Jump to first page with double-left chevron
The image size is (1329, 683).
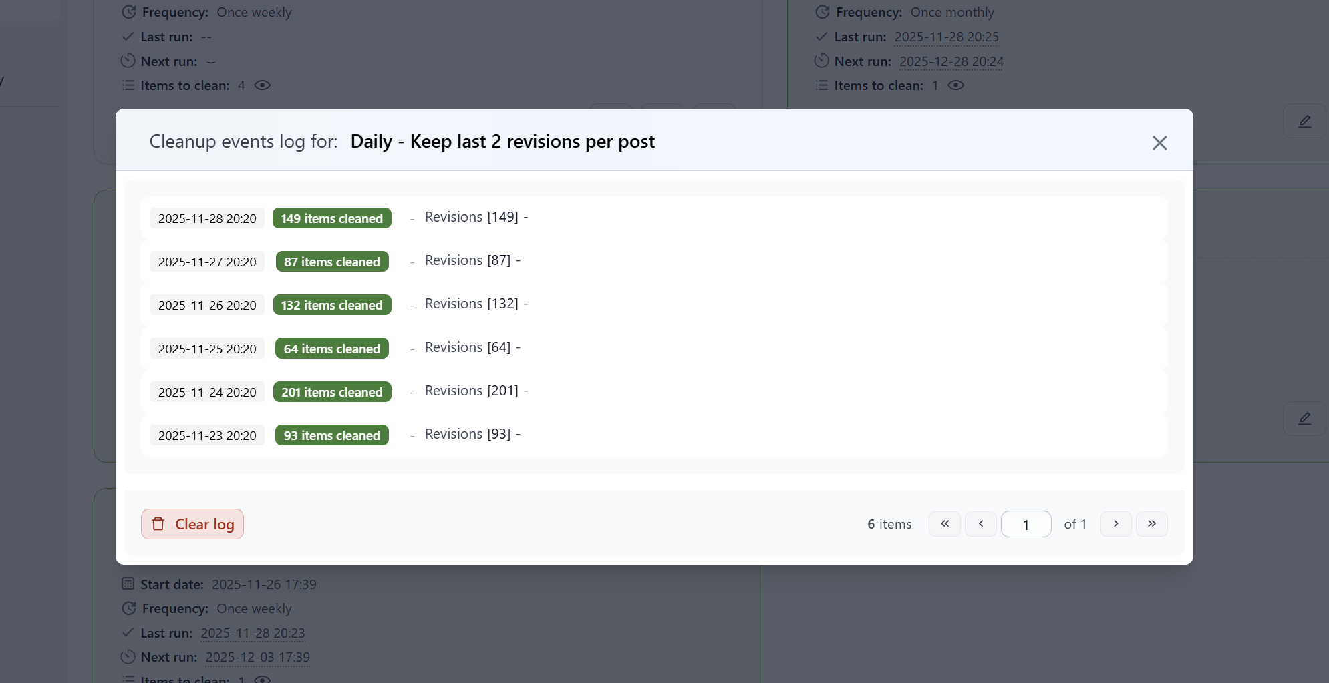(x=944, y=524)
